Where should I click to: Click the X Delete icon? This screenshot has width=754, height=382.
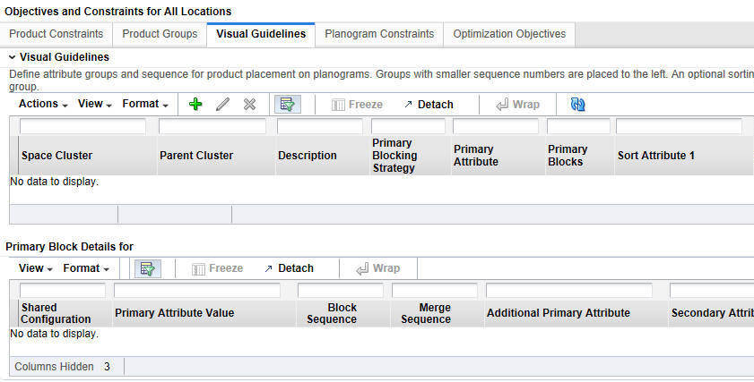click(x=249, y=105)
